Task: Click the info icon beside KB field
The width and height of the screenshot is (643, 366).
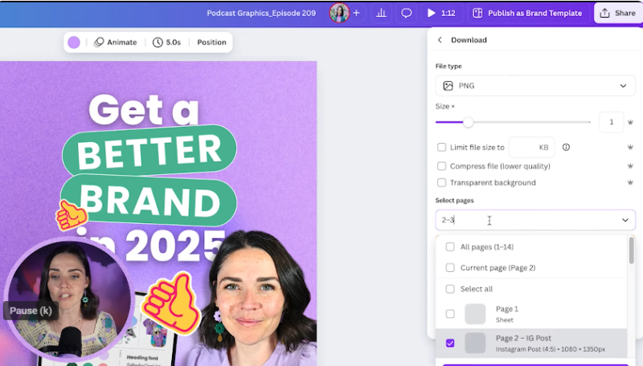Action: point(566,147)
